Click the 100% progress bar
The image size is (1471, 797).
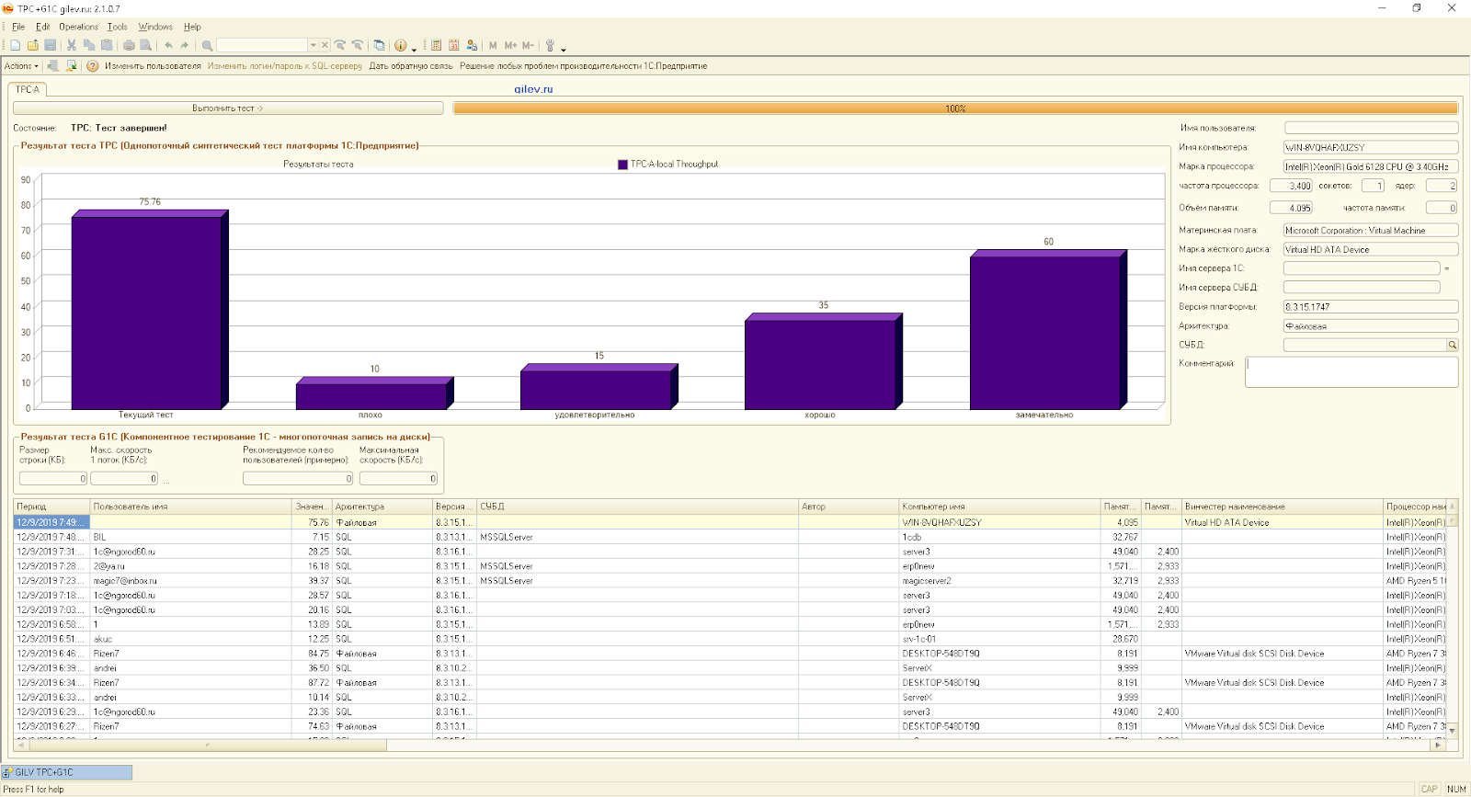click(x=955, y=108)
